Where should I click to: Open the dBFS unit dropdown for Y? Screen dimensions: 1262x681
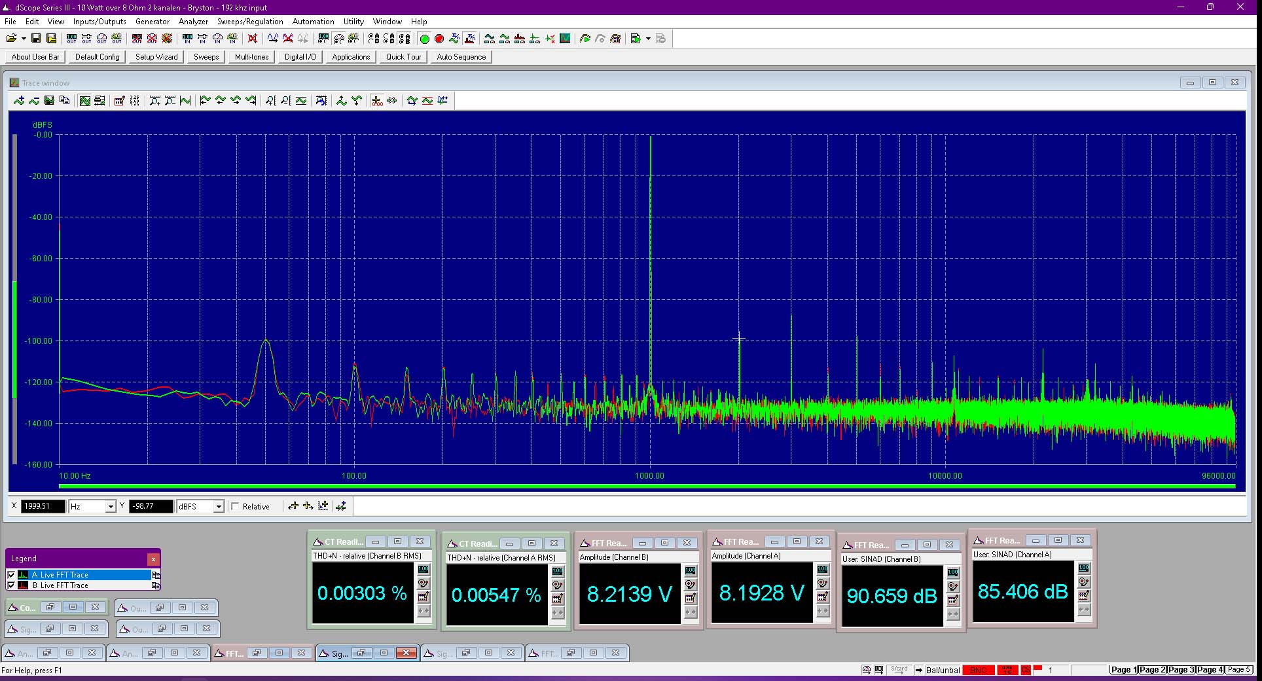219,506
